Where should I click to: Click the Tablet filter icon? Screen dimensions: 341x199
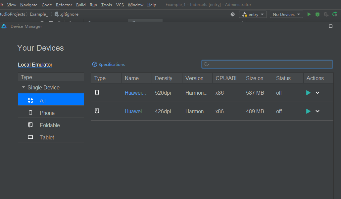30,137
